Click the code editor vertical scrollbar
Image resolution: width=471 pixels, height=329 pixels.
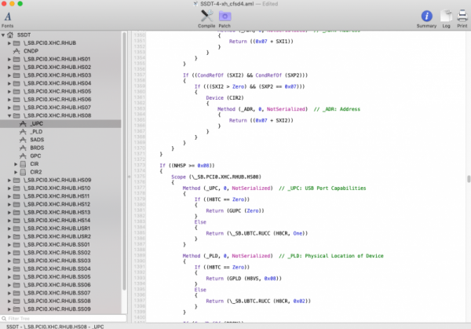[468, 178]
